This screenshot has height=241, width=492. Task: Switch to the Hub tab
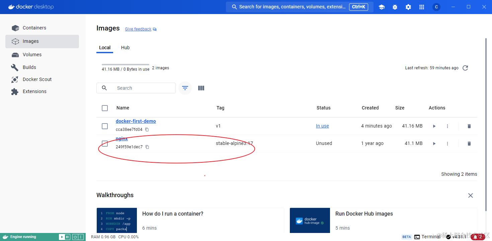pos(125,48)
